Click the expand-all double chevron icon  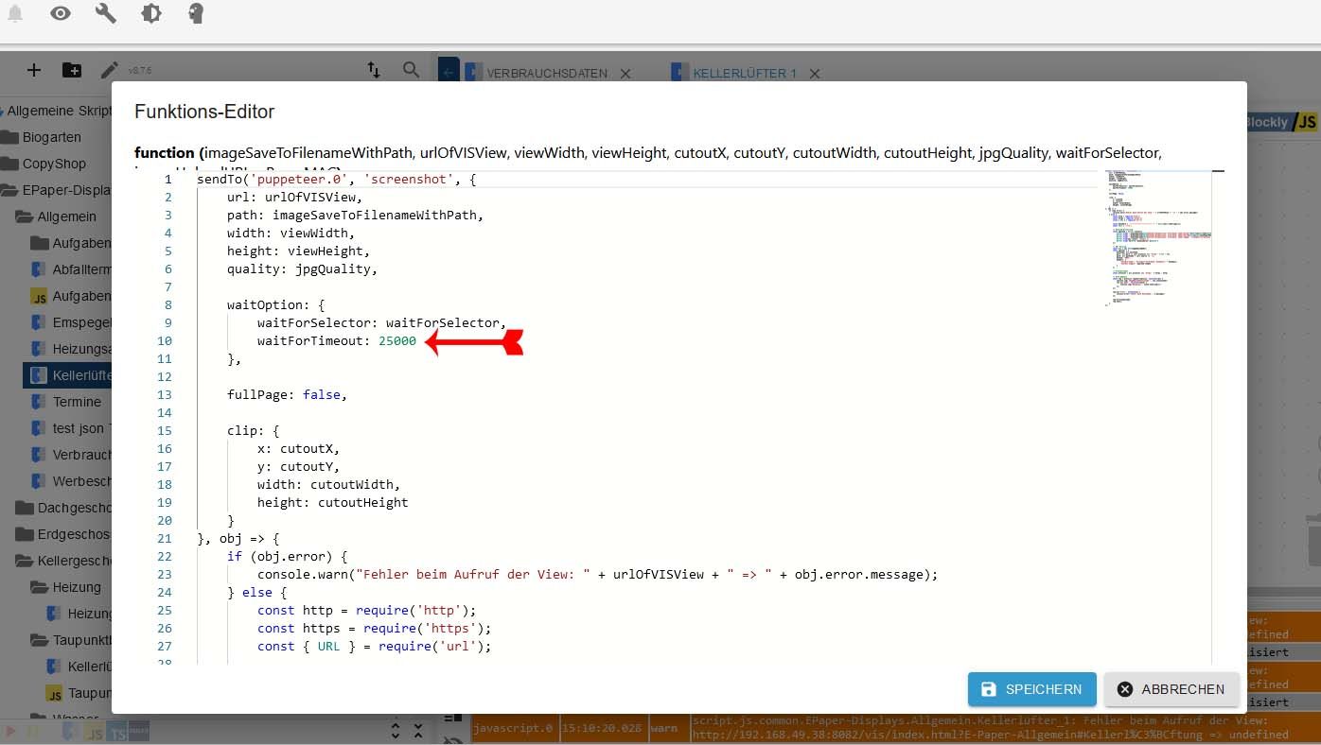coord(396,731)
